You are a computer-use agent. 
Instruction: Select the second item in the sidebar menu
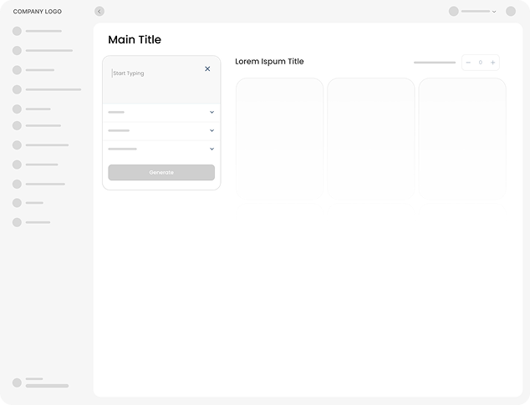[x=48, y=50]
